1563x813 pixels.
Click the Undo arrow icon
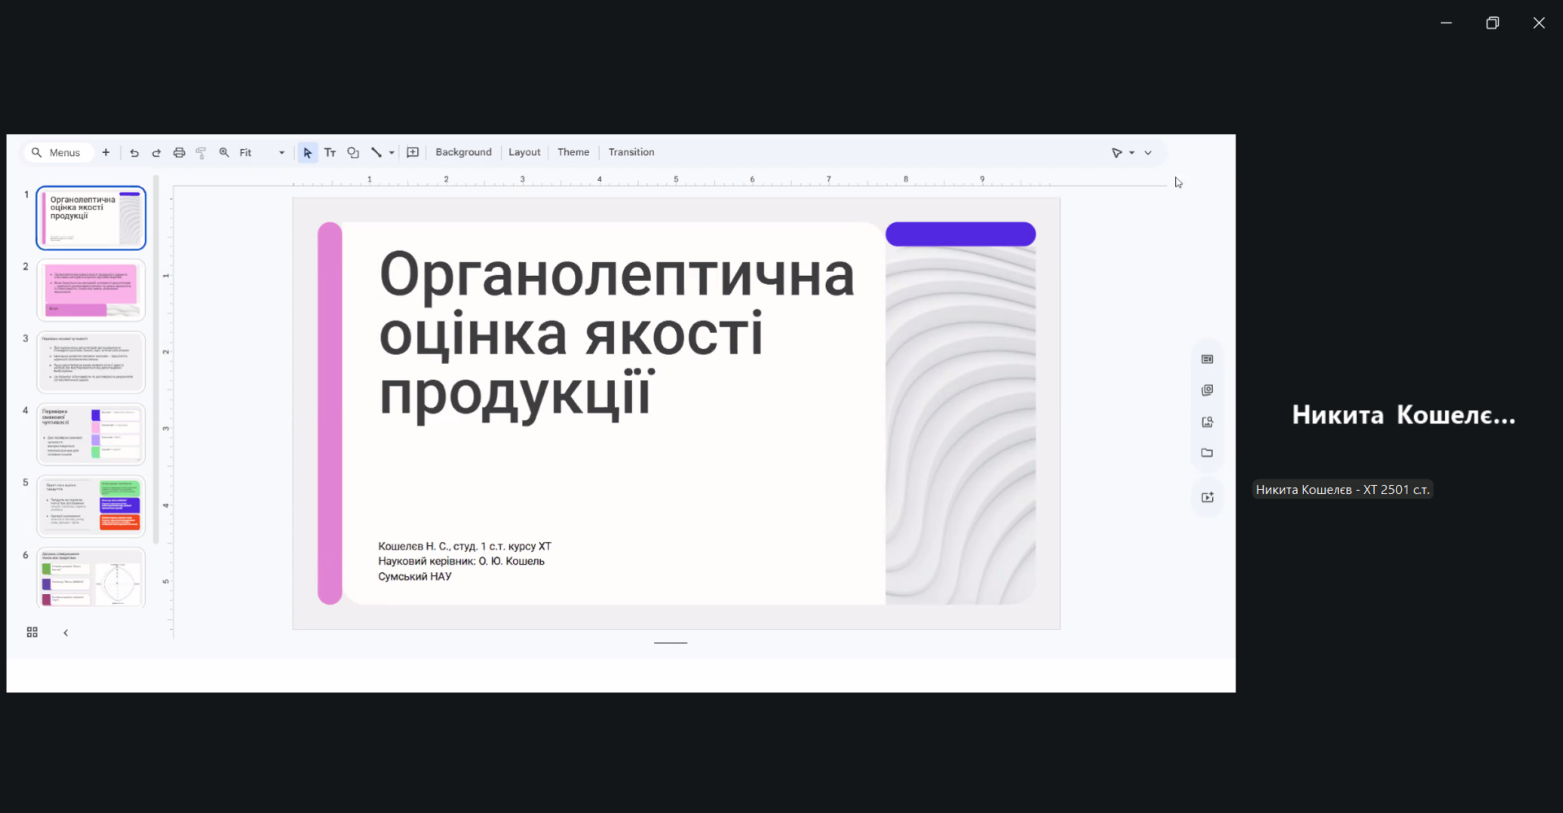point(134,153)
